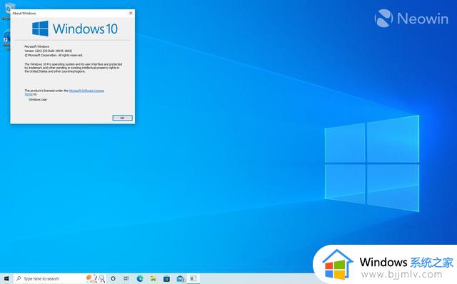457x284 pixels.
Task: Click the 'Windows User' licensee text
Action: pos(38,100)
